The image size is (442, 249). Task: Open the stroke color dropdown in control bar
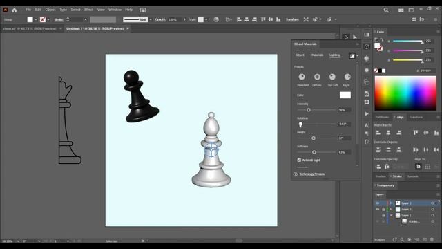coord(48,20)
